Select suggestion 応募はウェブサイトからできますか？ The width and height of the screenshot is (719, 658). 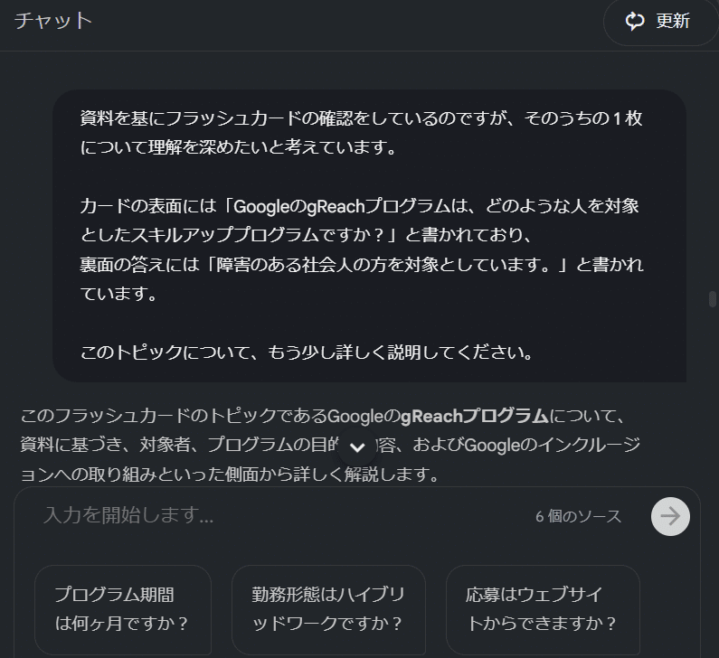(543, 609)
